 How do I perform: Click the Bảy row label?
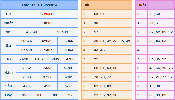click(x=8, y=95)
